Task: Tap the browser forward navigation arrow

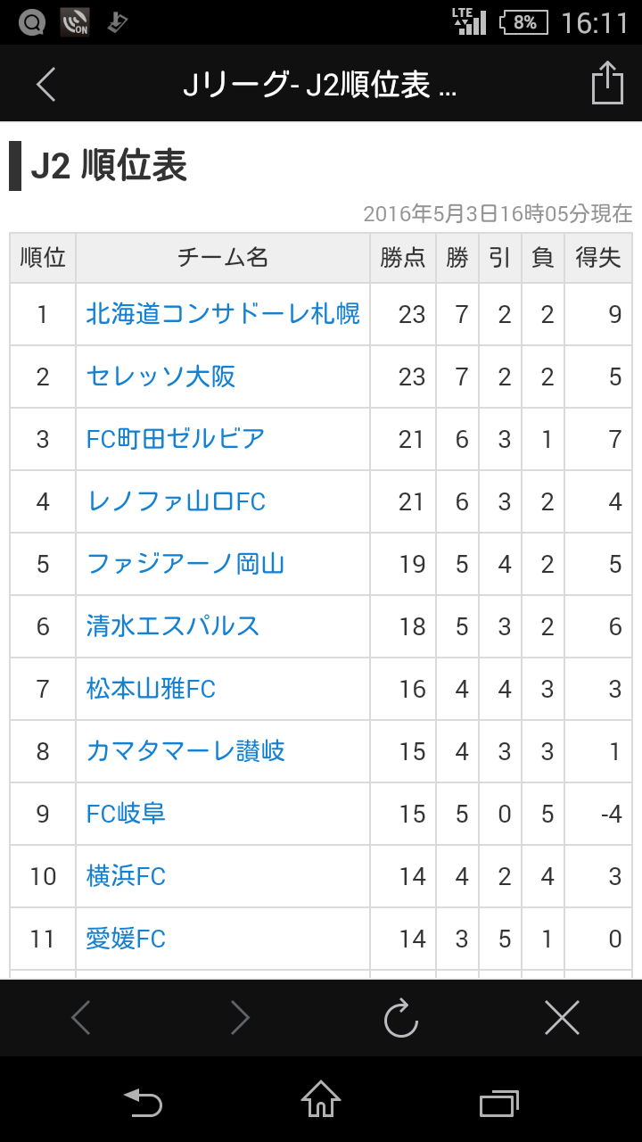Action: (240, 1017)
